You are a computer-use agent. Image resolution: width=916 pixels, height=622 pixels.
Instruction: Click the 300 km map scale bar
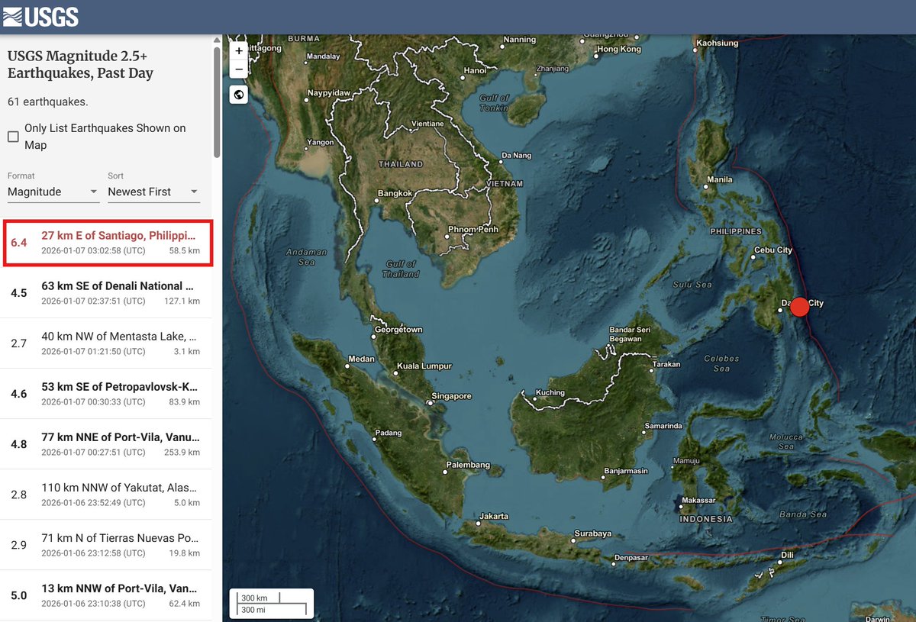(259, 598)
